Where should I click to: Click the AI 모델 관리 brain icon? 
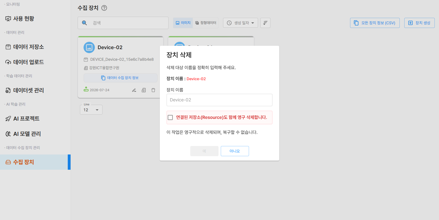pos(8,134)
